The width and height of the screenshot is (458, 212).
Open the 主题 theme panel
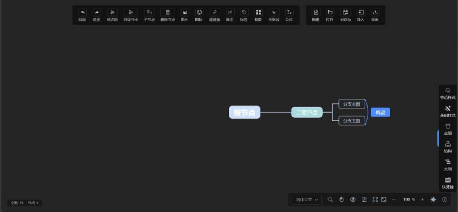pyautogui.click(x=448, y=129)
